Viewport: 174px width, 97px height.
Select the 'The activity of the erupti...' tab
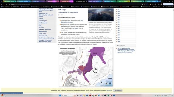click(x=81, y=1)
